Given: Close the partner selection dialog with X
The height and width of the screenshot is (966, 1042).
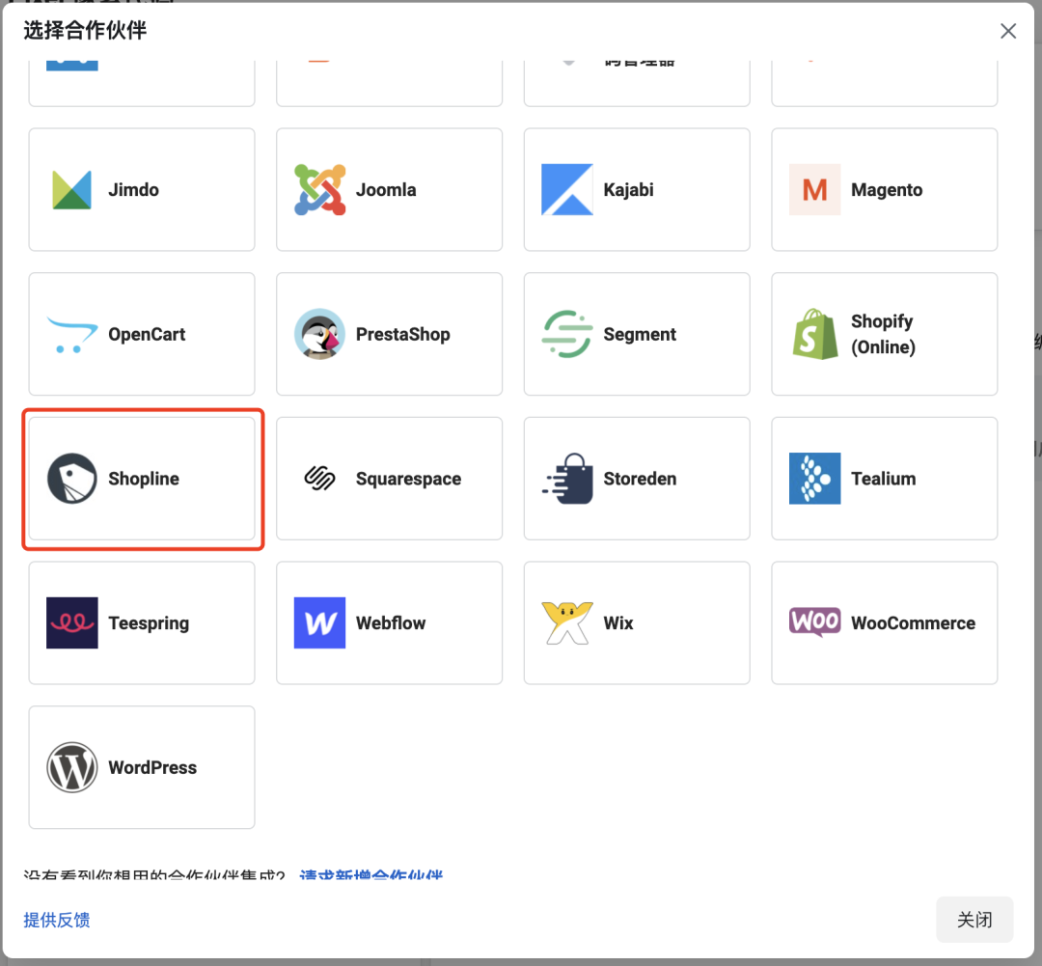Looking at the screenshot, I should pos(1008,31).
